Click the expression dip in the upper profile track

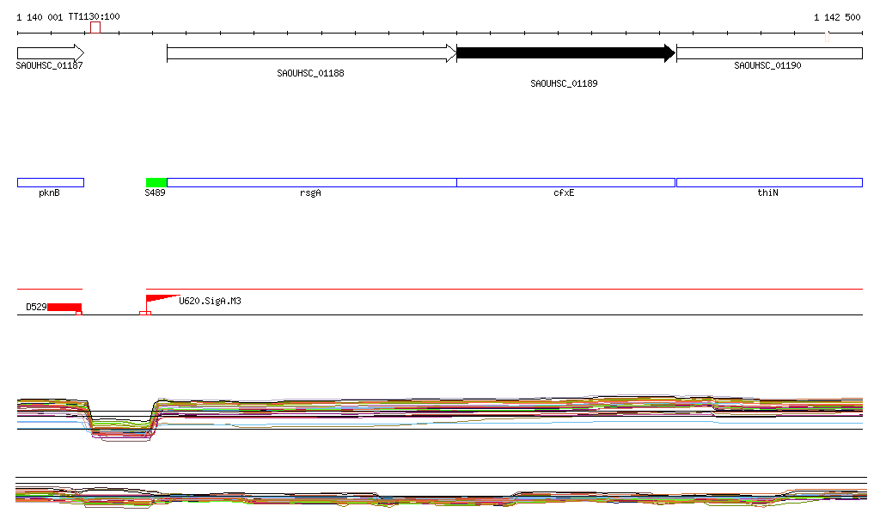pyautogui.click(x=120, y=427)
